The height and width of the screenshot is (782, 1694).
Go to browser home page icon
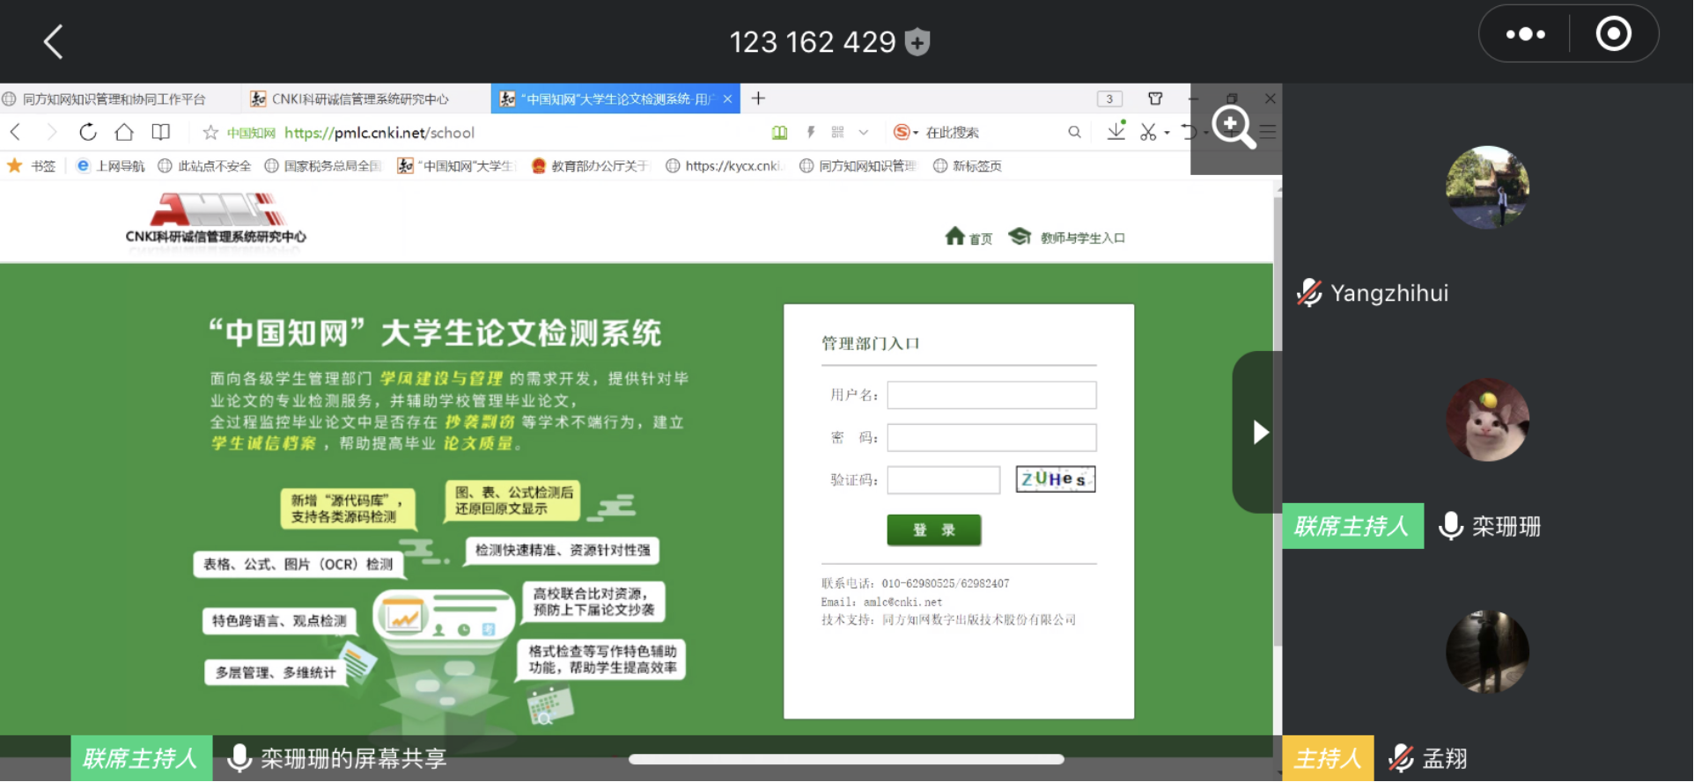124,132
